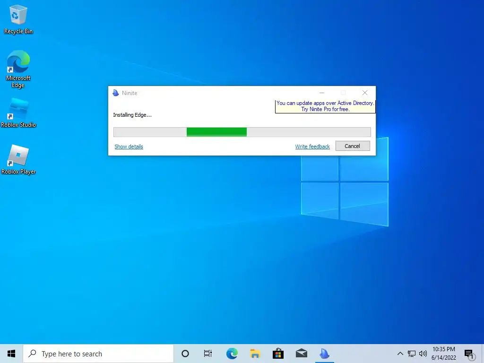Screen dimensions: 484x363
Task: Click the taskbar clock showing 10:35 PM
Action: (x=443, y=354)
